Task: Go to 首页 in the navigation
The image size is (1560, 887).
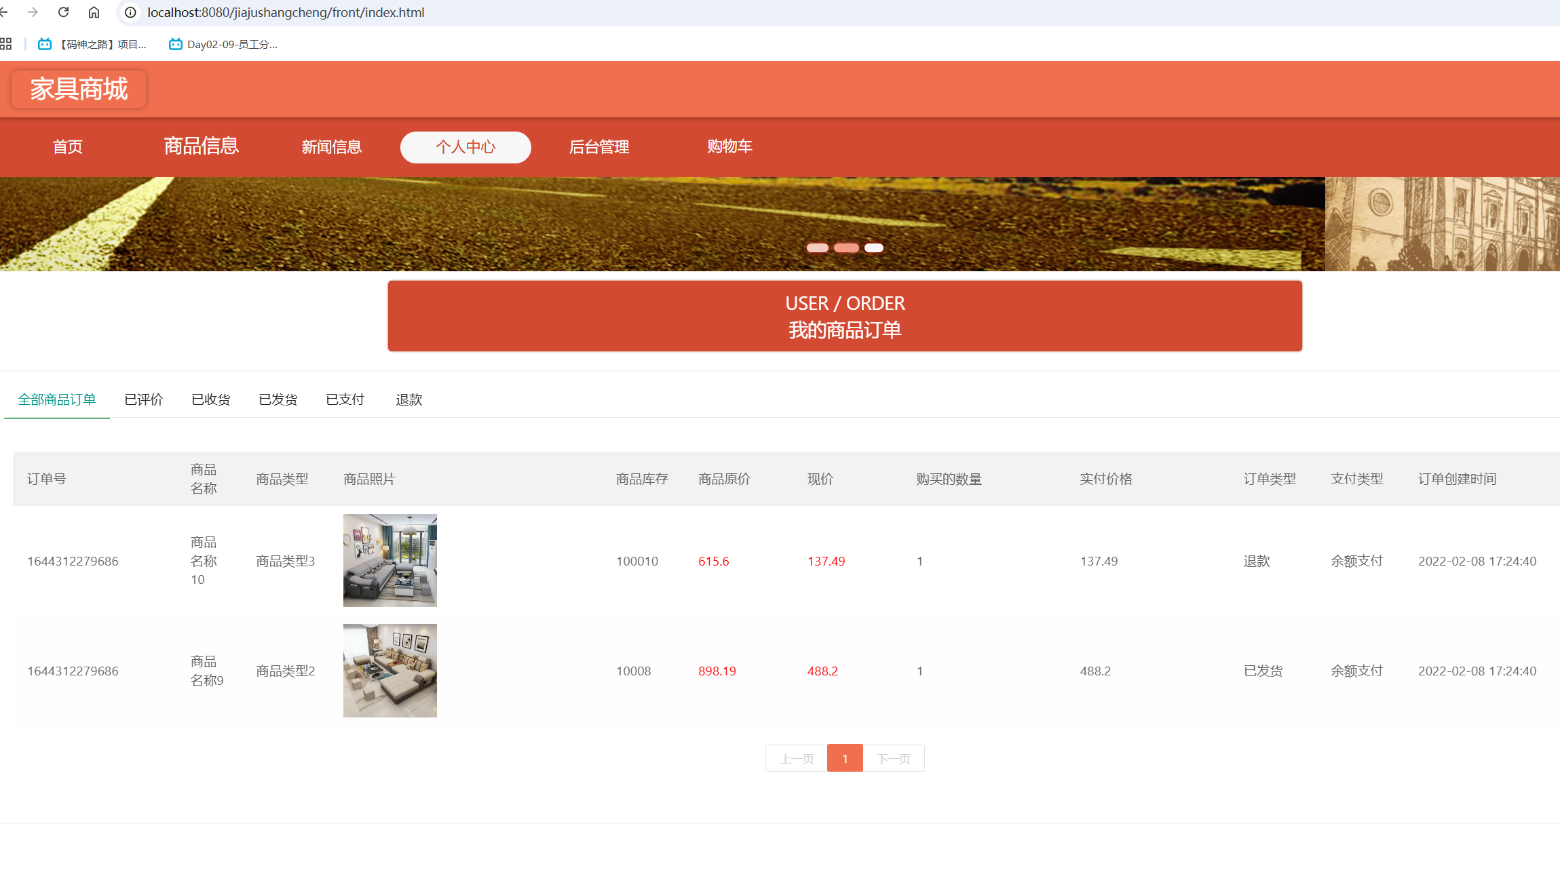Action: tap(68, 146)
